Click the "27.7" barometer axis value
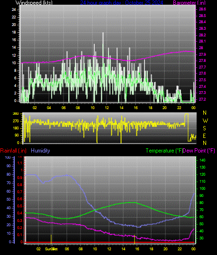Image resolution: width=217 pixels, height=255 pixels. tap(202, 67)
